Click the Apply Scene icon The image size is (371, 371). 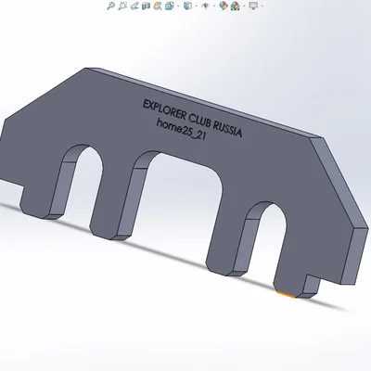coord(235,6)
